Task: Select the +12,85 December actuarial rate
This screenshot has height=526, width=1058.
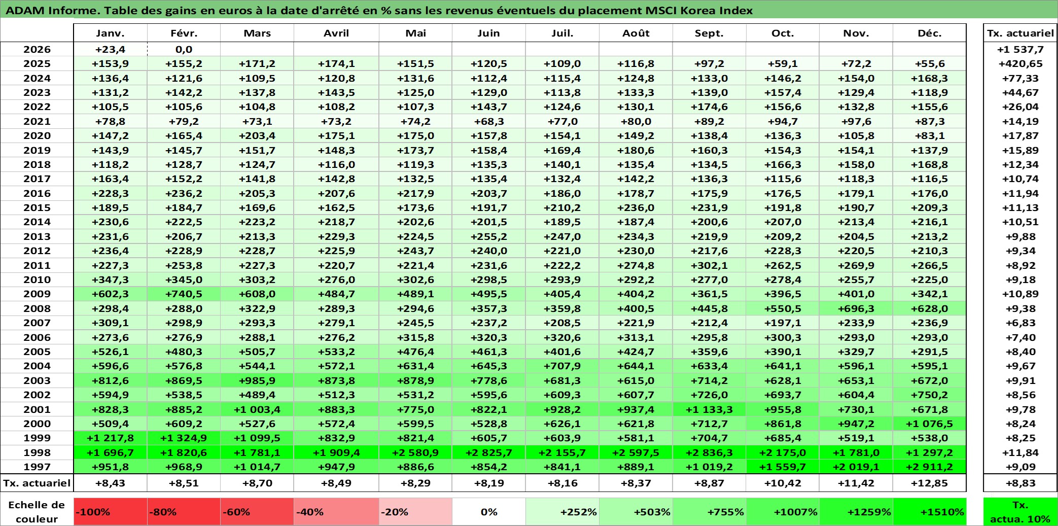Action: 929,483
